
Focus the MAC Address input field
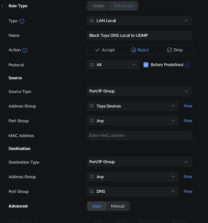coord(140,135)
